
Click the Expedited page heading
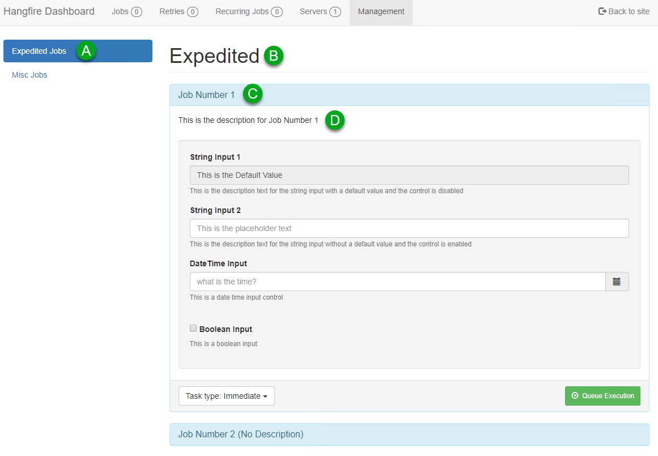coord(214,56)
